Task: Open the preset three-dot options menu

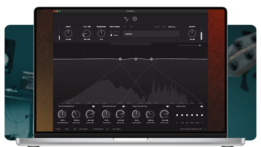Action: click(178, 27)
